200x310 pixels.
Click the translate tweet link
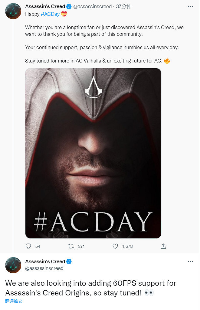pyautogui.click(x=14, y=301)
